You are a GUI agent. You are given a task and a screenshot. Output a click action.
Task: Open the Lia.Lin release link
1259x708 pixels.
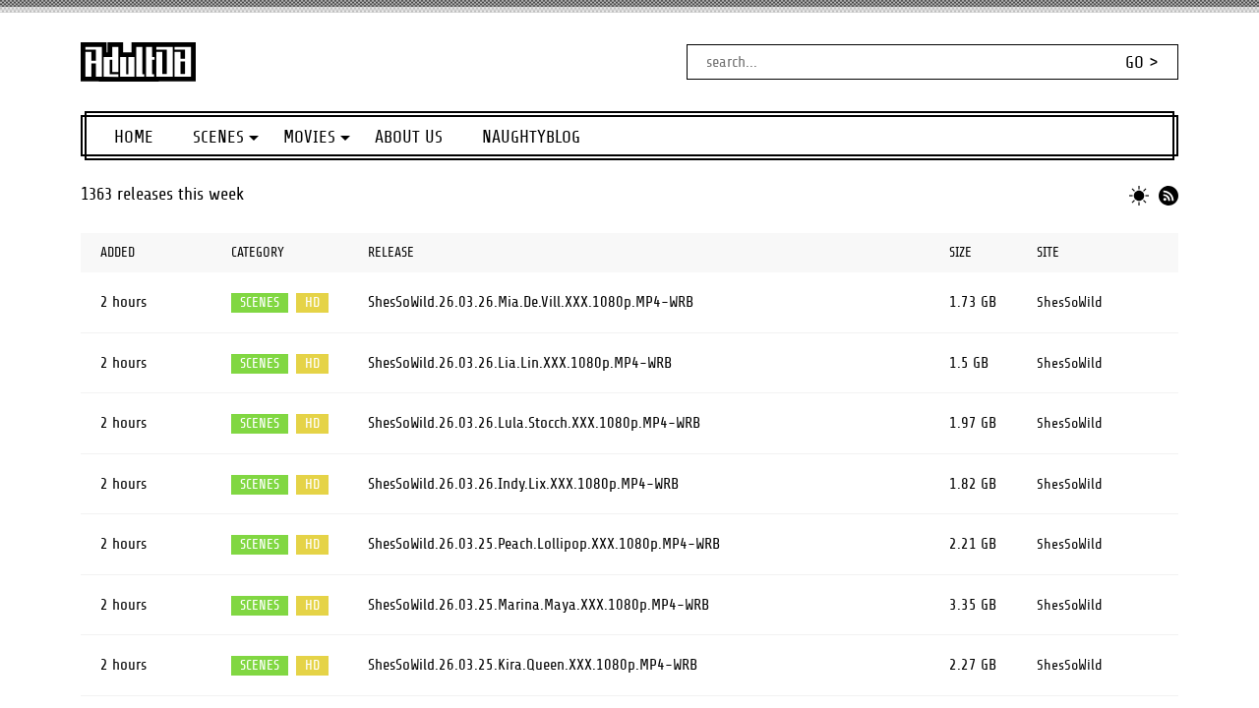point(519,363)
